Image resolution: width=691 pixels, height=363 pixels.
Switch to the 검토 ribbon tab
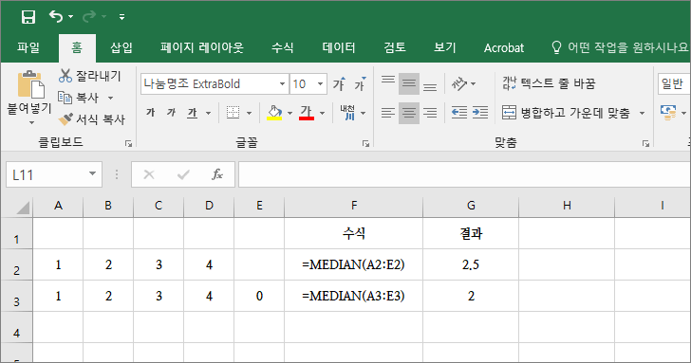point(395,47)
